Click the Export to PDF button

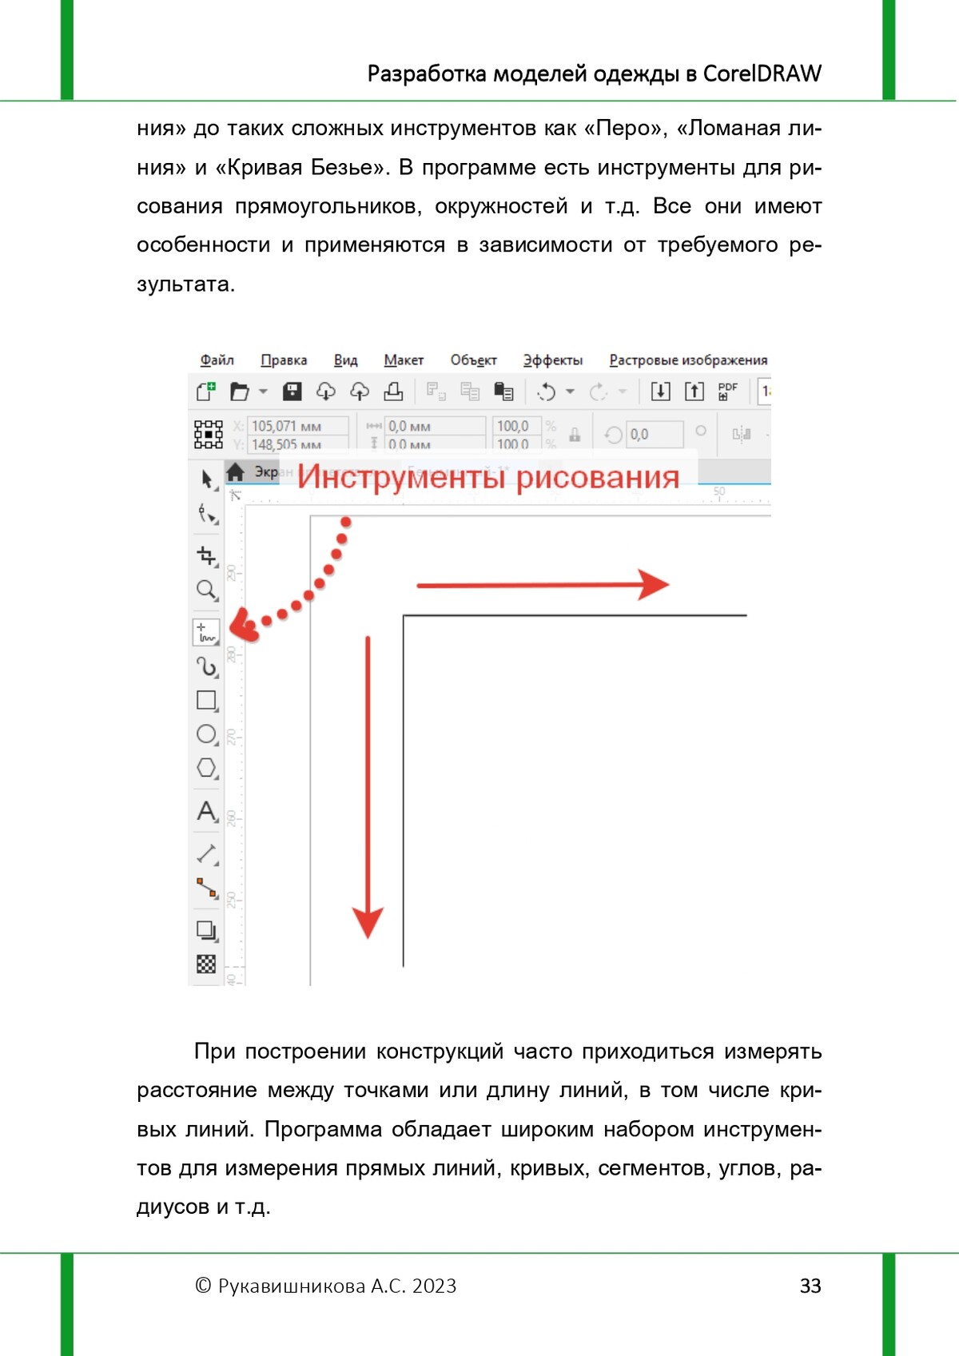pyautogui.click(x=727, y=392)
